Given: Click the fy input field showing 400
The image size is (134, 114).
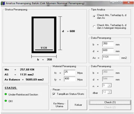Looking at the screenshot, I should 70,79.
